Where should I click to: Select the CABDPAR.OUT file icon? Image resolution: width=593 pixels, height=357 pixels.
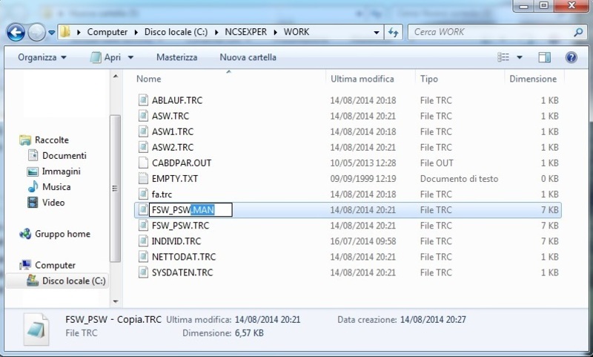click(x=145, y=163)
